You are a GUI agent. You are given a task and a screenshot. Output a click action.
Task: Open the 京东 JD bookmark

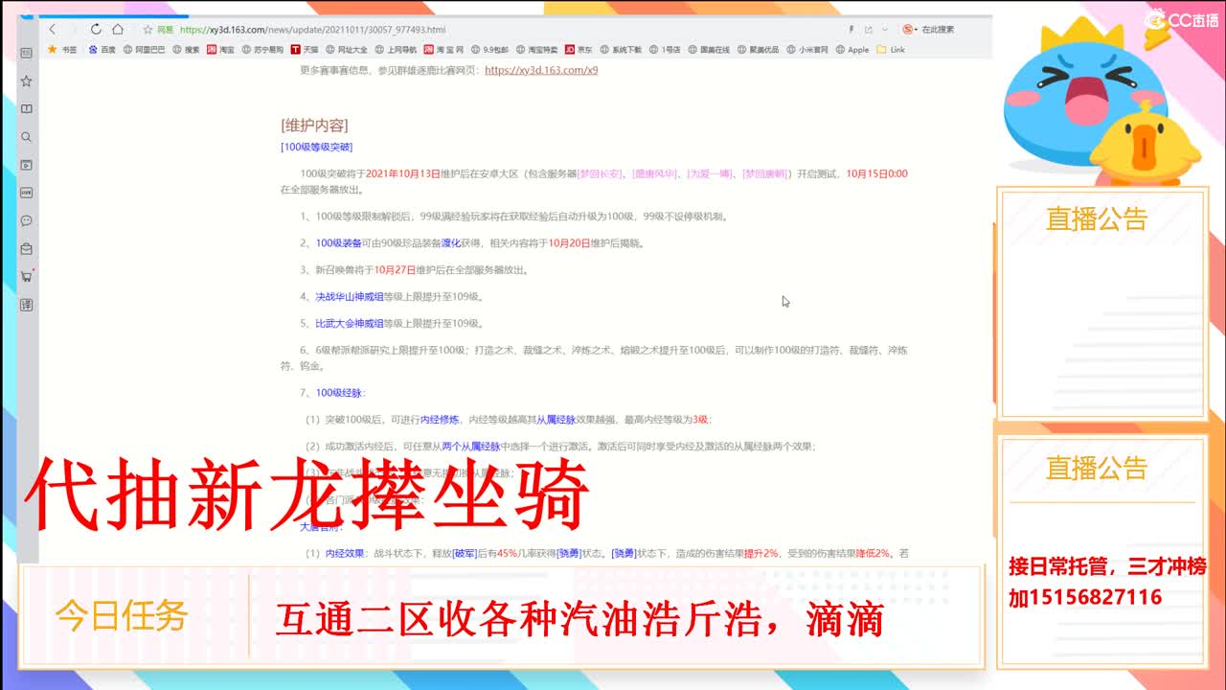point(579,50)
